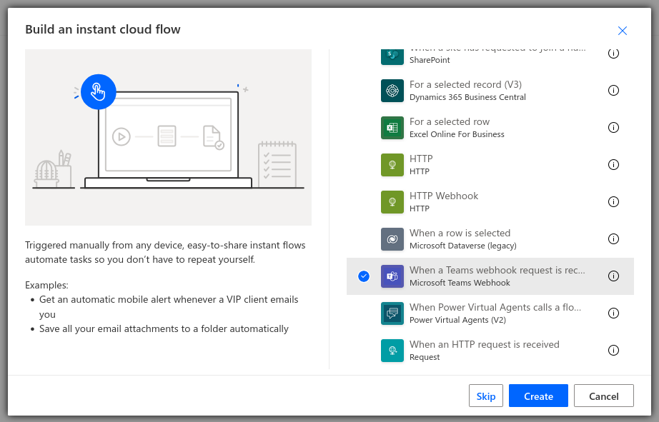
Task: Click the Skip button
Action: click(486, 396)
